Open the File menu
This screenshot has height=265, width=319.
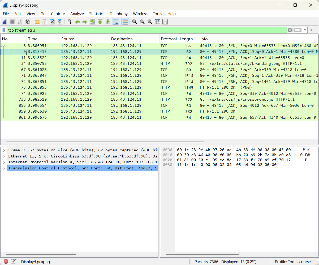6,14
